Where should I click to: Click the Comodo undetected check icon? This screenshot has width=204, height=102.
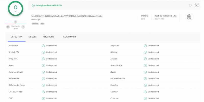click(145, 98)
